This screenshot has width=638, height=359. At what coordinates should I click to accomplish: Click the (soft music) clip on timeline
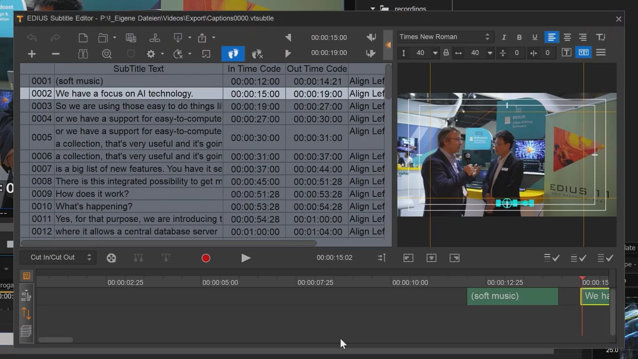pyautogui.click(x=512, y=296)
